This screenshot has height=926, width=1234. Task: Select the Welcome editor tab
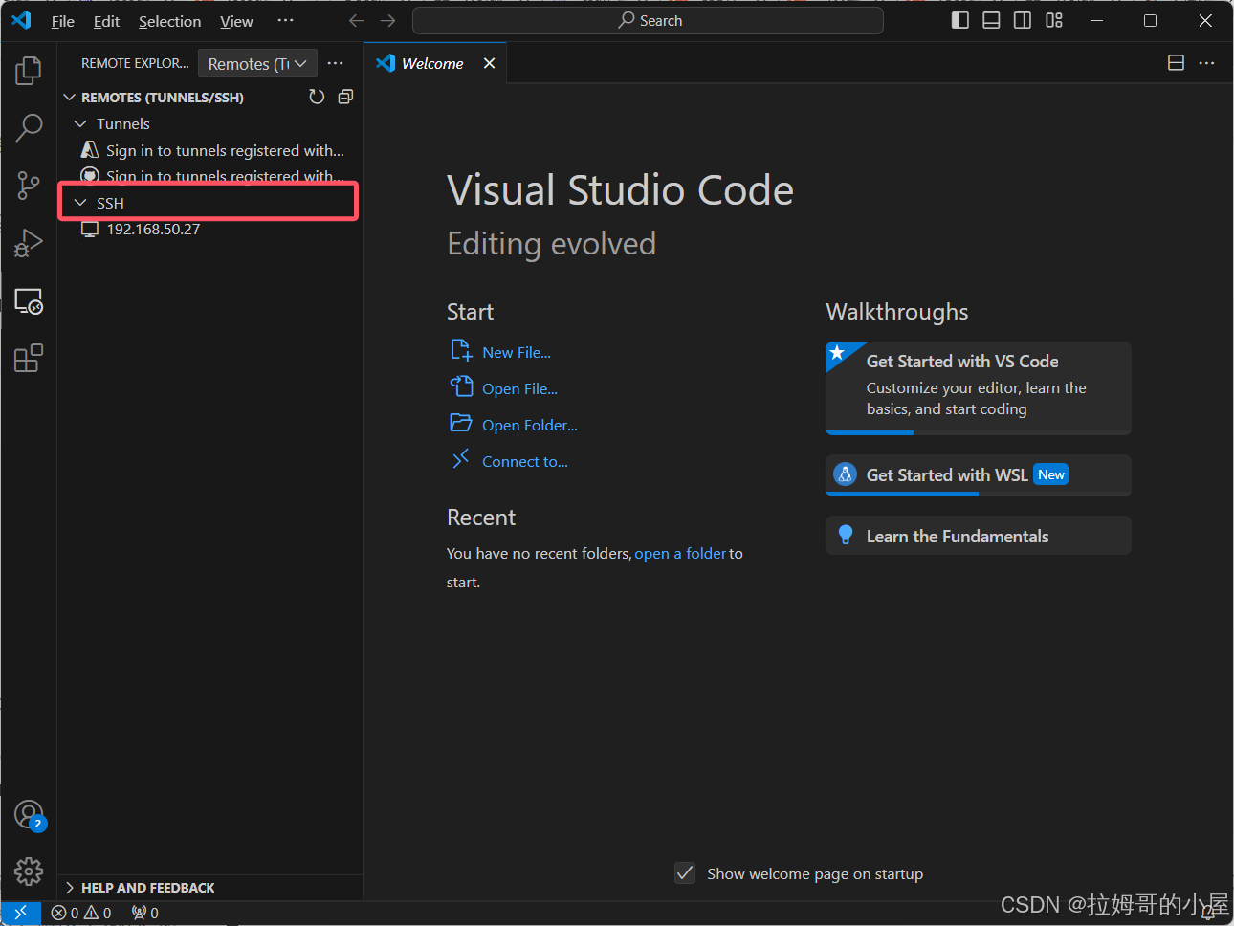432,63
